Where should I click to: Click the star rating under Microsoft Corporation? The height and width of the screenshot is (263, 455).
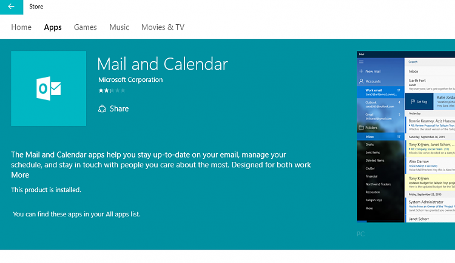[112, 90]
